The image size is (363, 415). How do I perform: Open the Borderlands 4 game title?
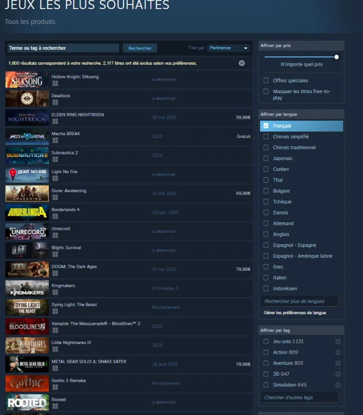[65, 209]
